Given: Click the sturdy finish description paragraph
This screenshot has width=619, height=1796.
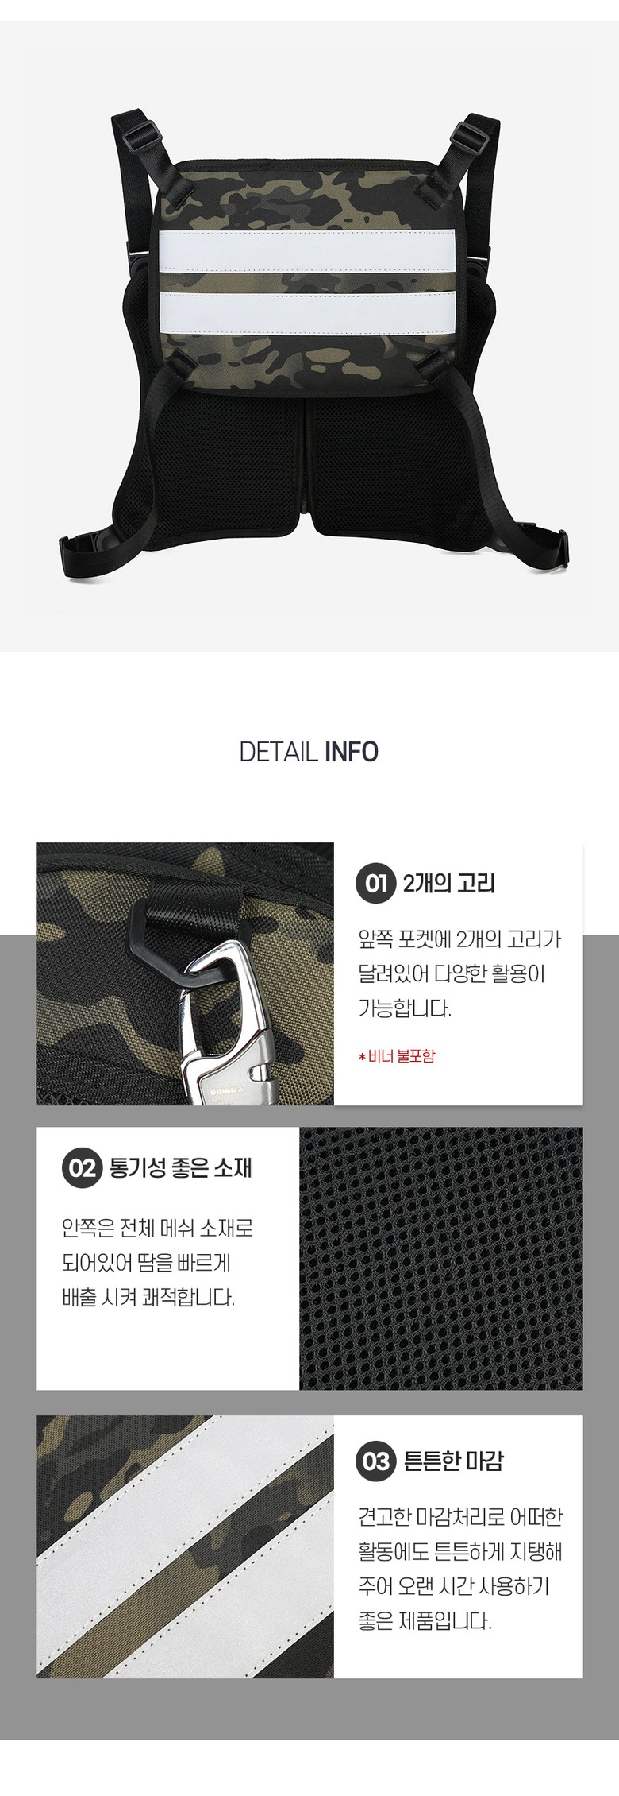Looking at the screenshot, I should pos(460,1569).
